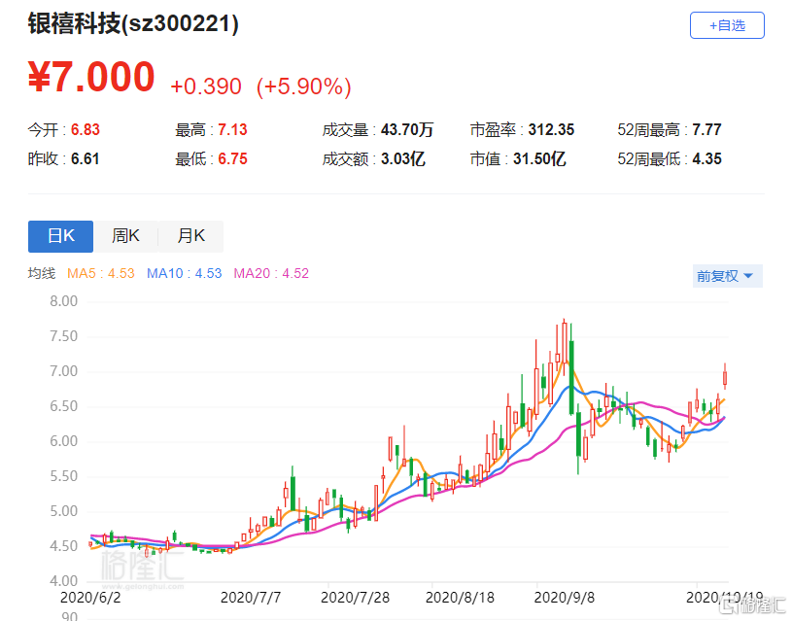Click the 2020/7/28 date axis label
This screenshot has width=792, height=621.
(x=355, y=598)
